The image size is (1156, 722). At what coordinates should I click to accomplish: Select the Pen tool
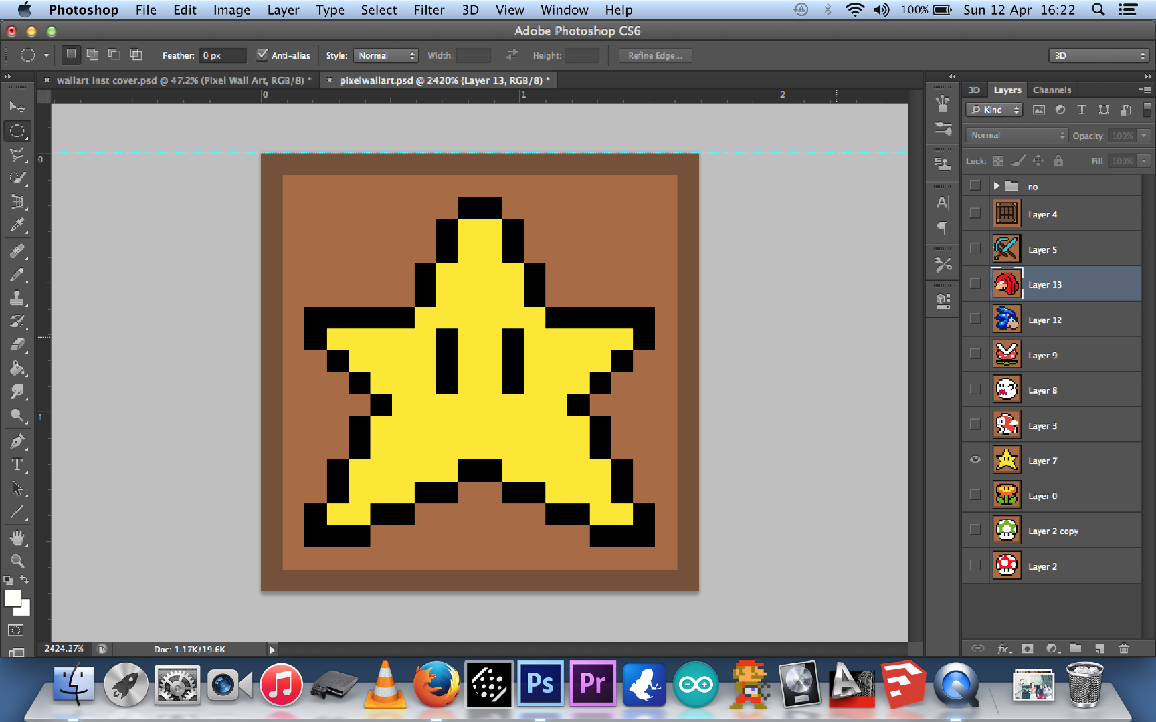coord(17,441)
